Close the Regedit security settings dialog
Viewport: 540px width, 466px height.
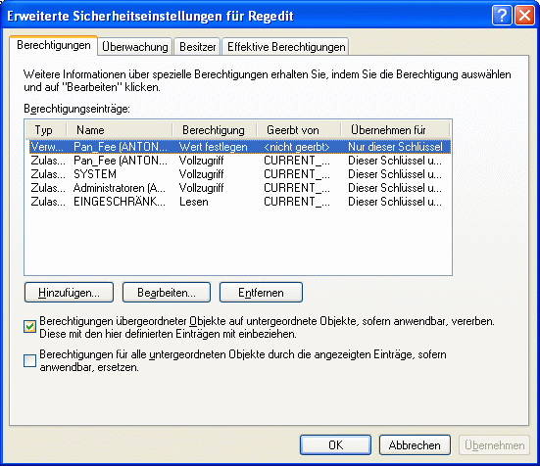point(524,16)
